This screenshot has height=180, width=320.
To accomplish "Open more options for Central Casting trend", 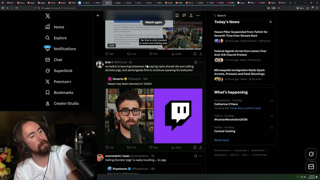I will pos(272,128).
